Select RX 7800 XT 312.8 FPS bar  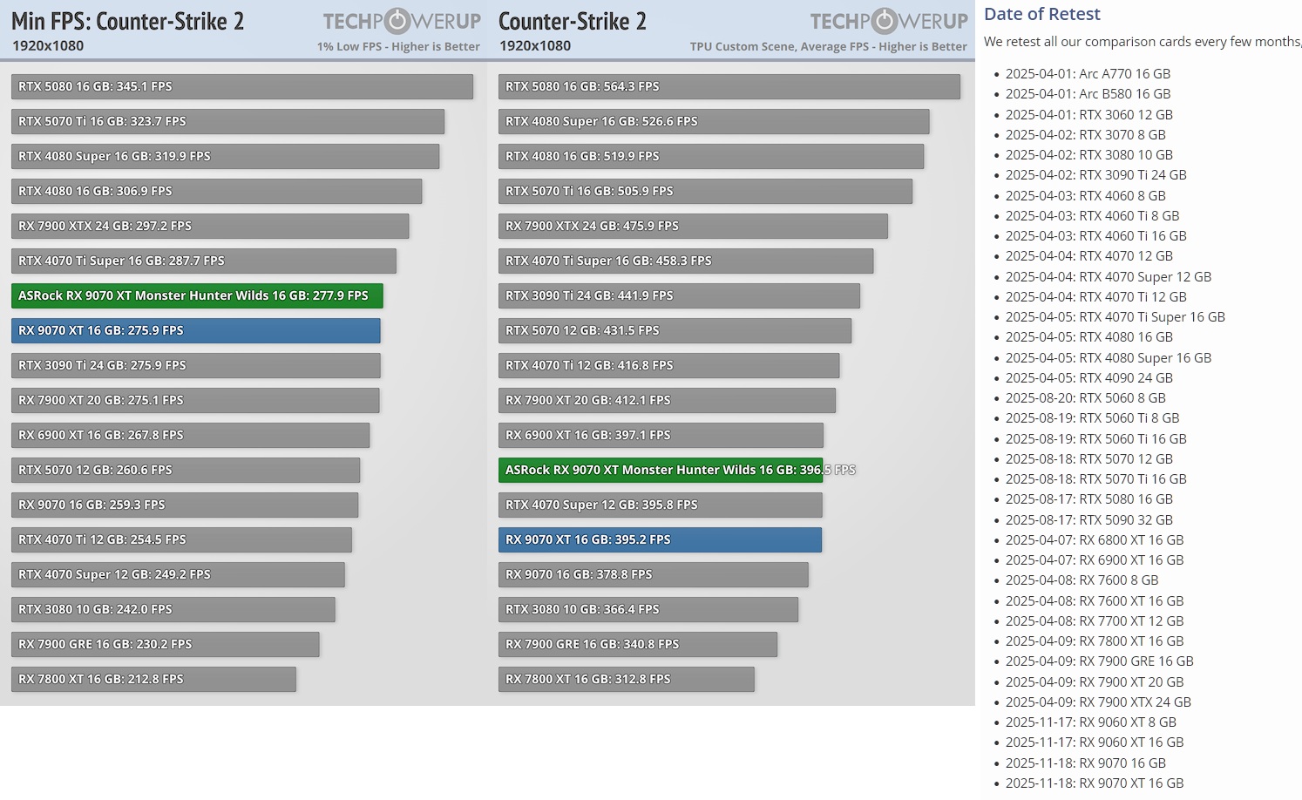pyautogui.click(x=626, y=679)
